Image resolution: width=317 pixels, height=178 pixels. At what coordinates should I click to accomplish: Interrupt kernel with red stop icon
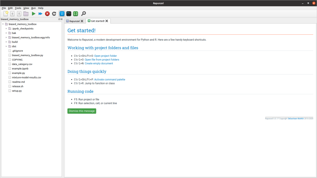(47, 14)
